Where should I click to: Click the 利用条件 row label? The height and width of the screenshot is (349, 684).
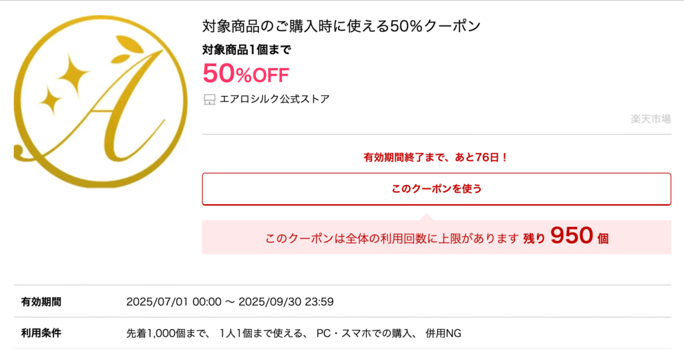click(41, 334)
